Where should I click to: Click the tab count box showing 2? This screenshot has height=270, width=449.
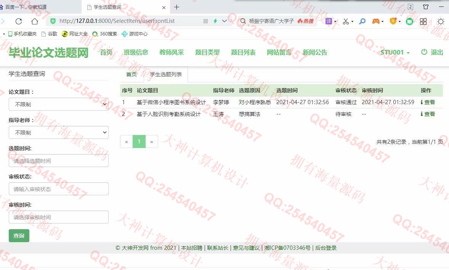click(x=411, y=7)
